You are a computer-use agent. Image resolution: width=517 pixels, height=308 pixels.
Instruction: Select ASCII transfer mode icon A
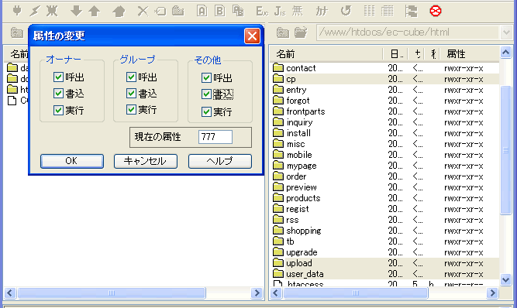[x=202, y=11]
